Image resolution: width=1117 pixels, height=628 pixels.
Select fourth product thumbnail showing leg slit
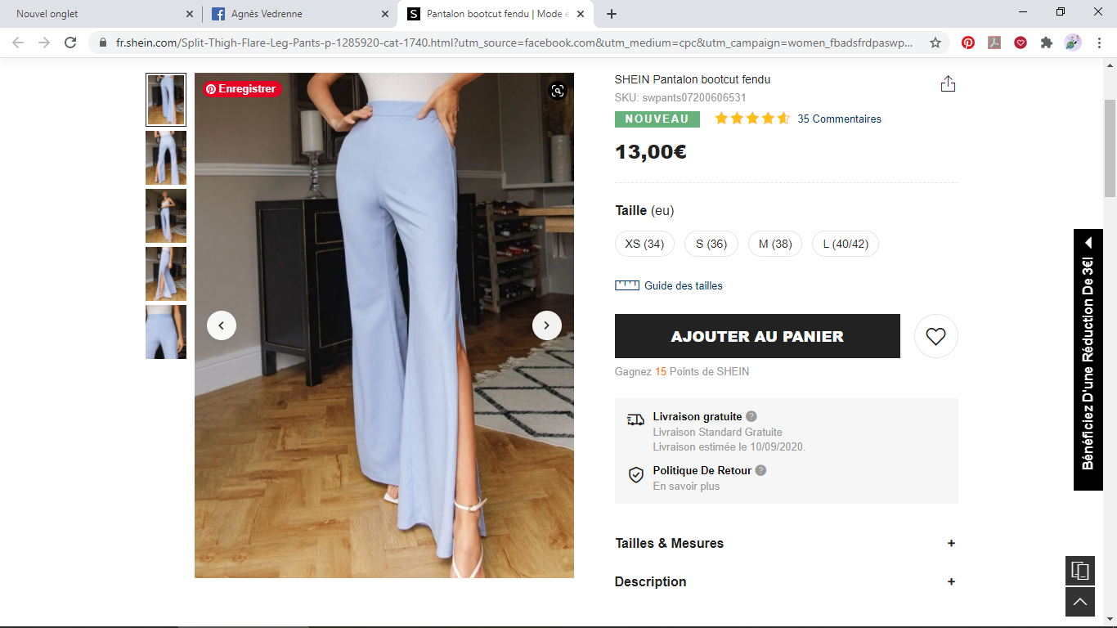(x=166, y=274)
